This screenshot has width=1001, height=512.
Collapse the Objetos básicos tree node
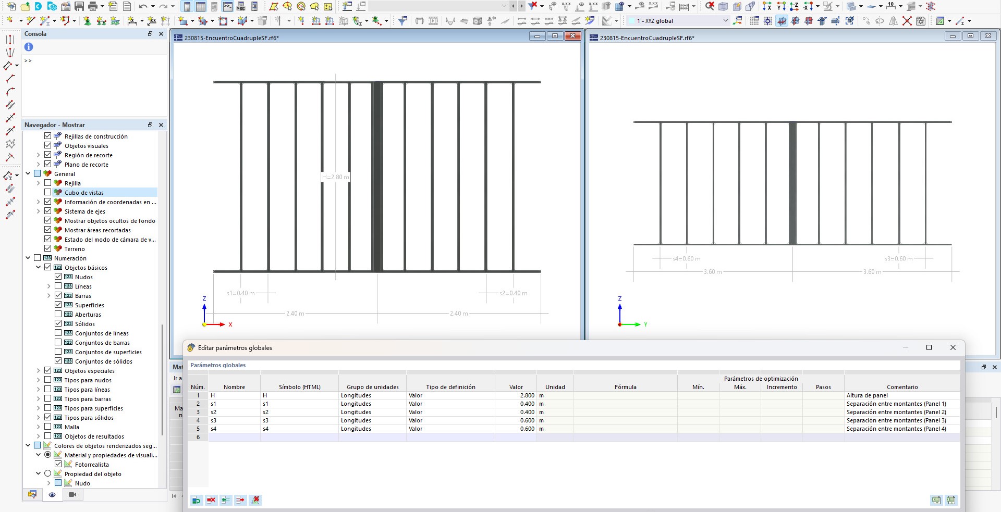[39, 267]
